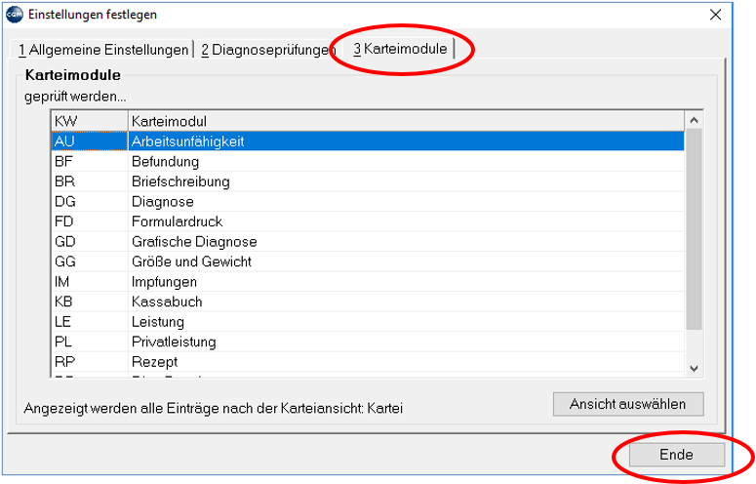Click the AU abbreviation cell
The image size is (756, 484).
coord(90,141)
